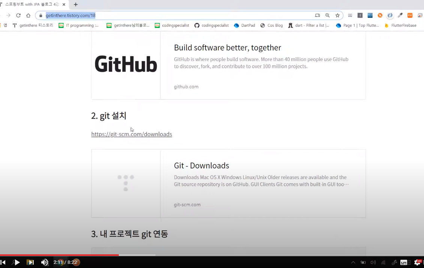
Task: Open the HD video settings gear
Action: (418, 262)
